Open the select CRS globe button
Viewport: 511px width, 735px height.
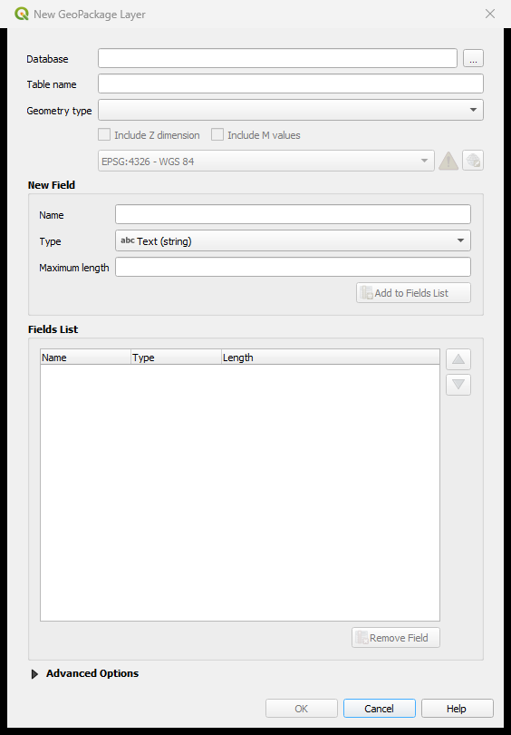(x=473, y=161)
